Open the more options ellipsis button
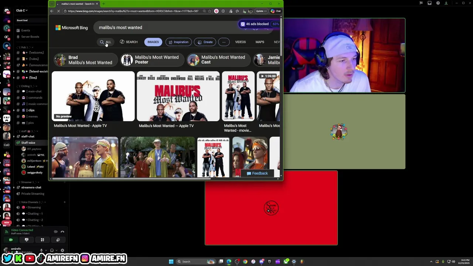 224,42
